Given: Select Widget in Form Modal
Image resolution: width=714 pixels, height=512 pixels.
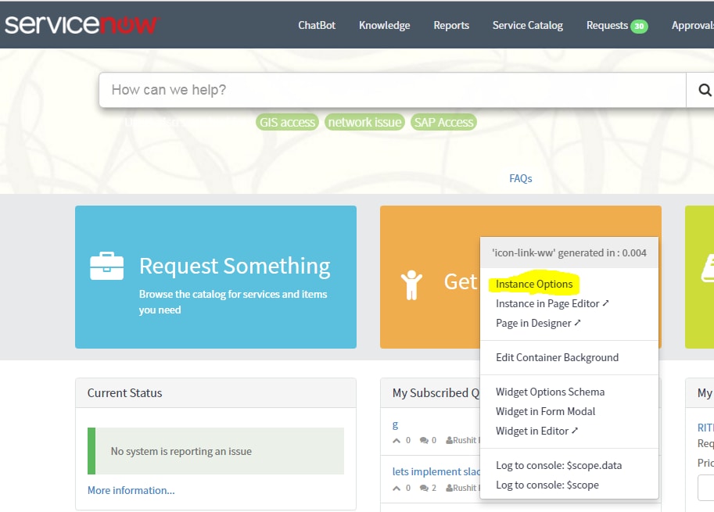Looking at the screenshot, I should click(546, 411).
